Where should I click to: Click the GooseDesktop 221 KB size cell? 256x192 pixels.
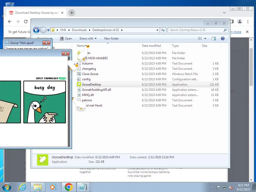click(214, 84)
